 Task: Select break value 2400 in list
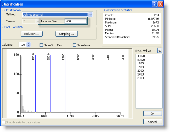pos(140,74)
